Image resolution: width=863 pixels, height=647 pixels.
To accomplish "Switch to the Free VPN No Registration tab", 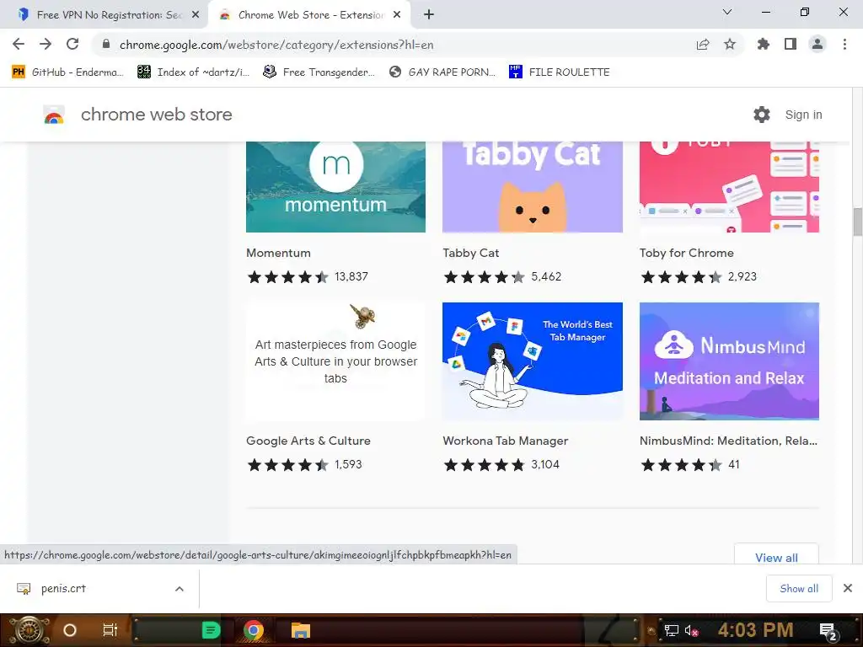I will pos(105,15).
